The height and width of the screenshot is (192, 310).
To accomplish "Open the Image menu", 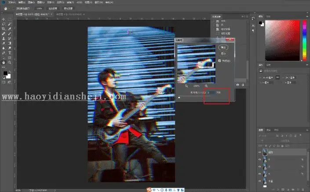I will tap(31, 2).
